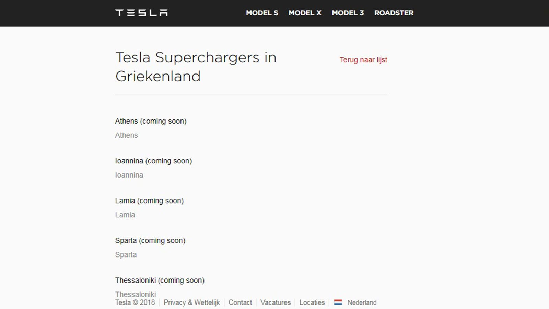Click the Netherlands flag icon

[338, 302]
